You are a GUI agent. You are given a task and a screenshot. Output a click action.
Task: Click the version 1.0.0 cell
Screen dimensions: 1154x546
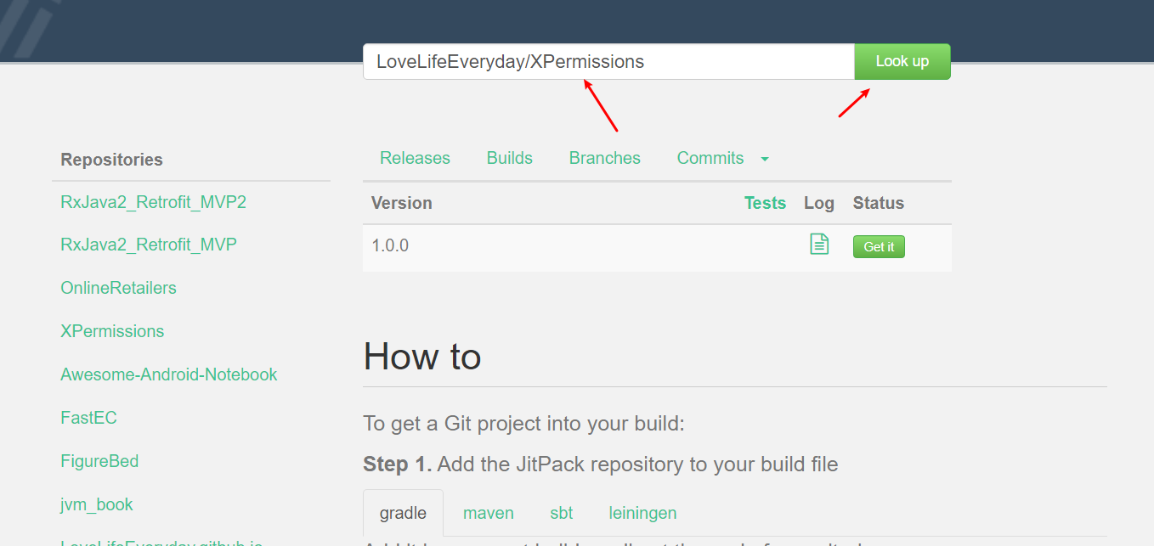click(x=390, y=246)
